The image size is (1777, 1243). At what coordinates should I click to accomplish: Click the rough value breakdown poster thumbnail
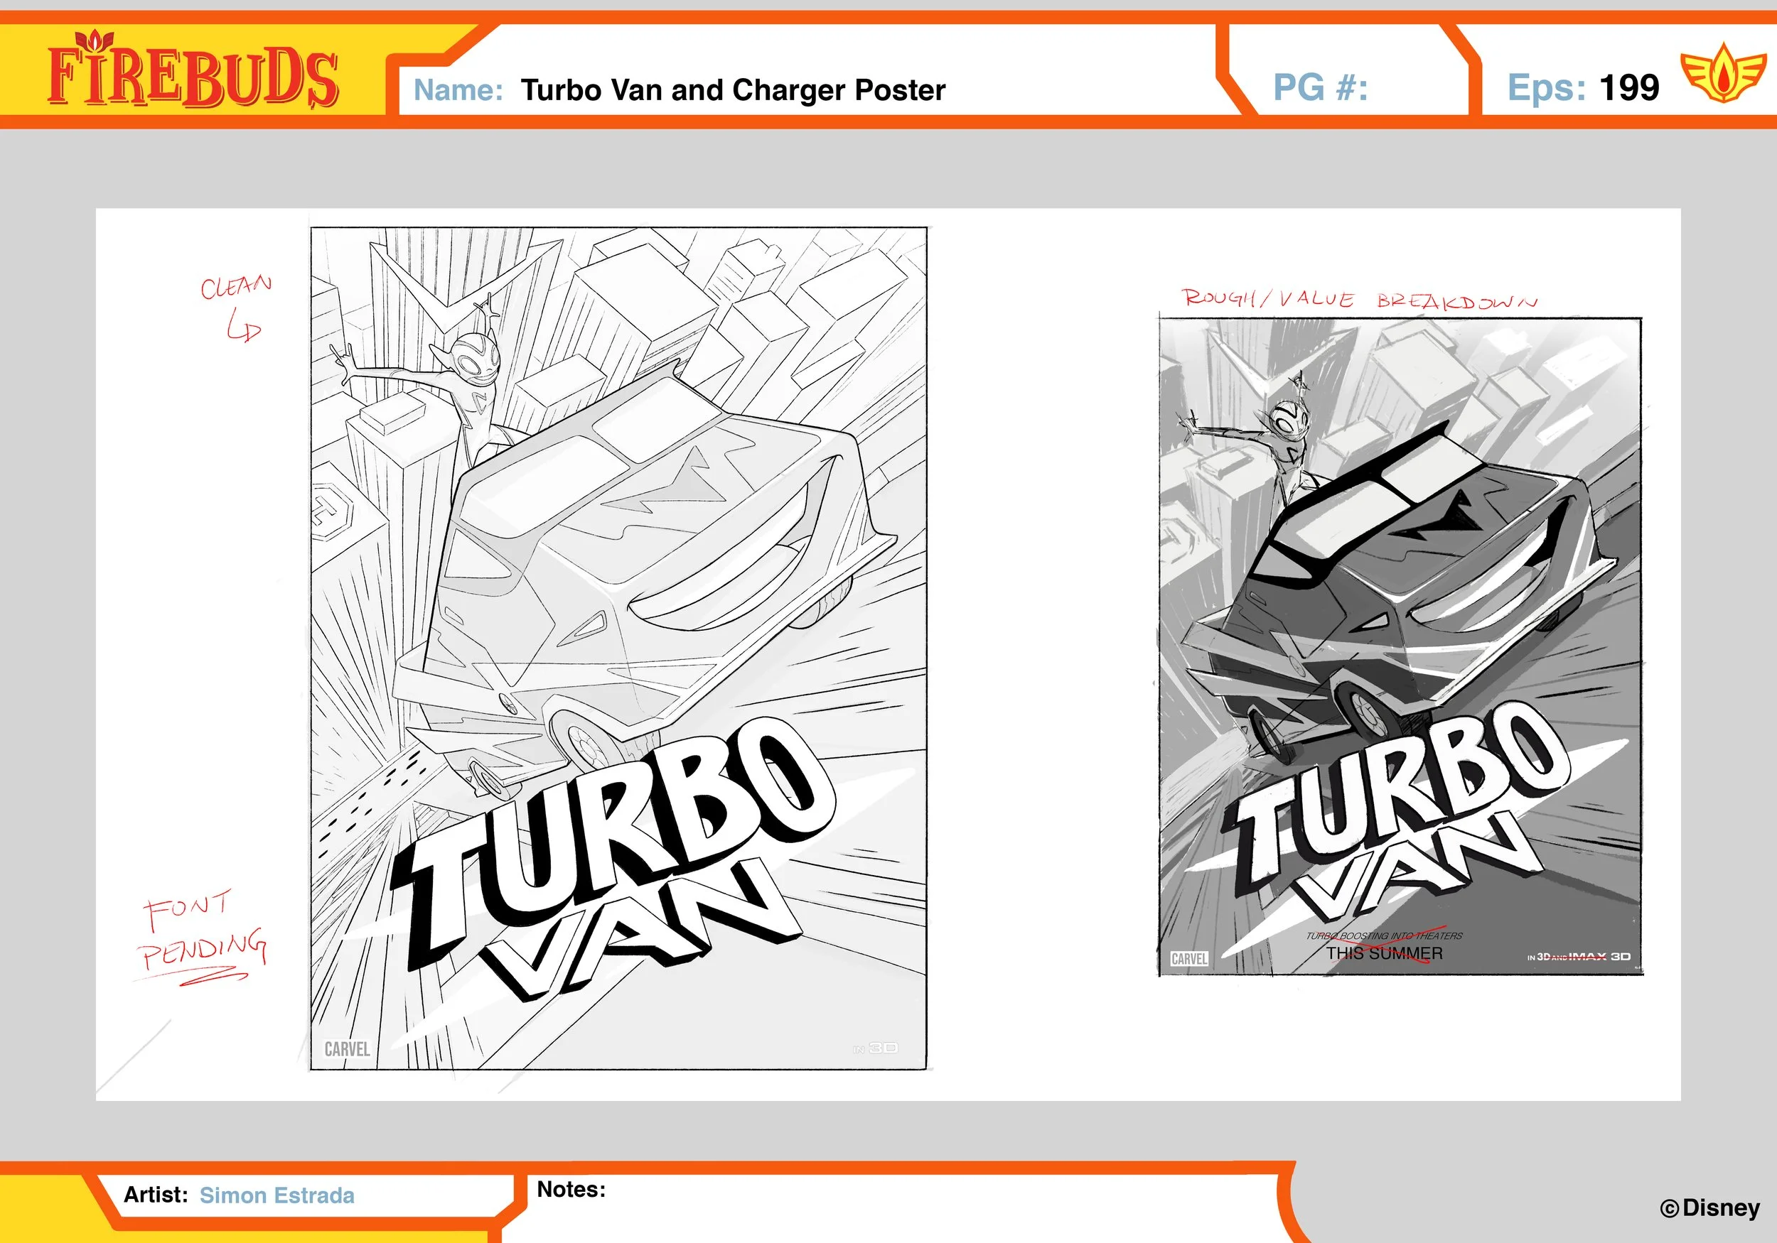click(x=1400, y=646)
